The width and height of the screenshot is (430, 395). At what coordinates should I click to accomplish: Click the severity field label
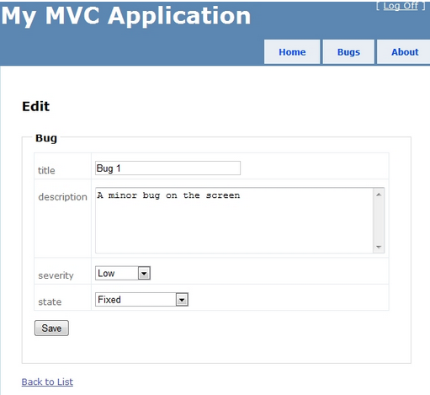[x=56, y=275]
